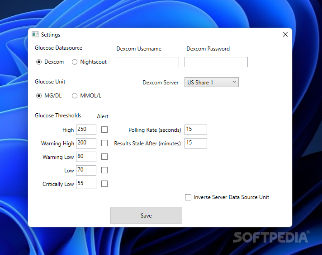The width and height of the screenshot is (322, 255).
Task: Enable alert for Critically Low threshold
Action: pos(104,184)
